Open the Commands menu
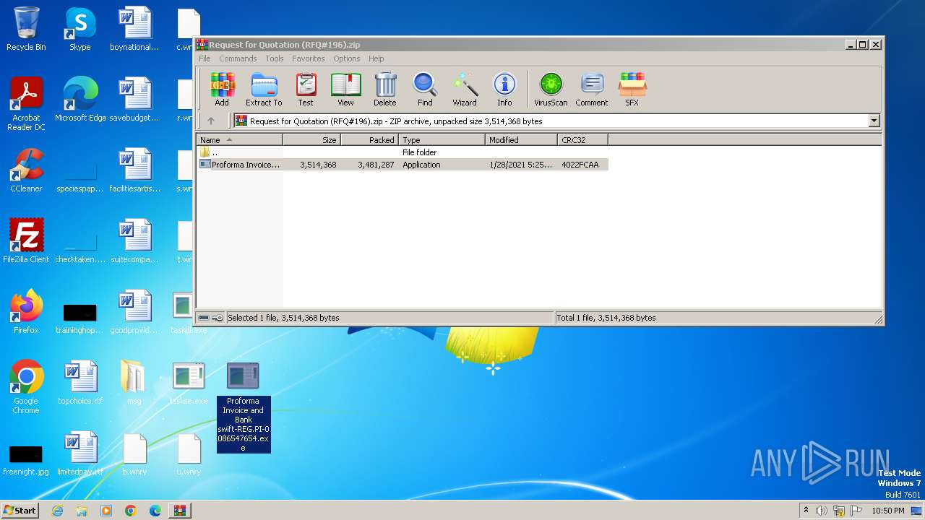The image size is (925, 520). point(238,58)
